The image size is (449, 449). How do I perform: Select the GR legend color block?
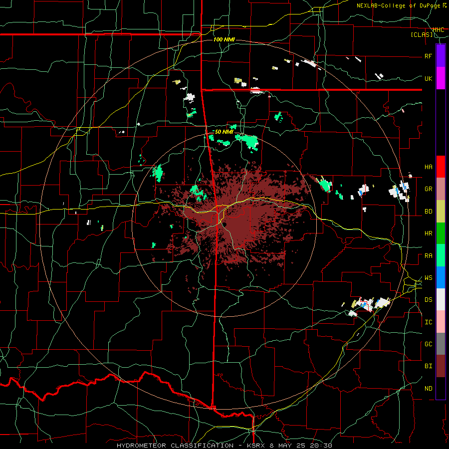tap(441, 189)
